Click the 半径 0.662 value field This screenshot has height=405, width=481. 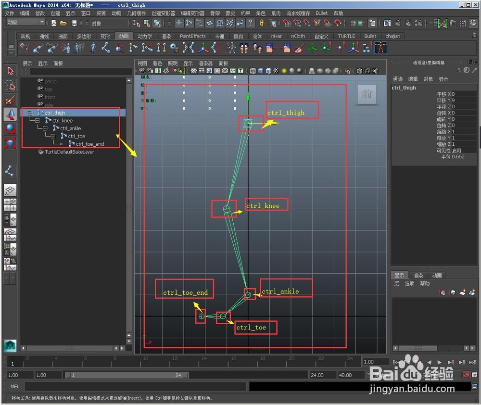pos(464,157)
